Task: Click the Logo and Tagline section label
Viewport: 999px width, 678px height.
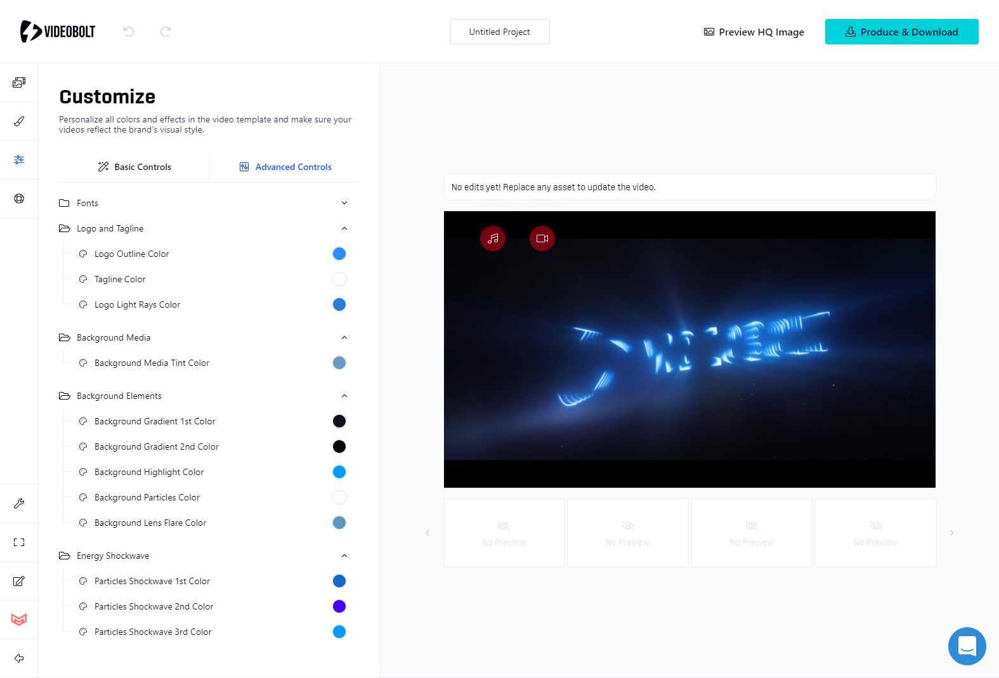Action: click(110, 228)
